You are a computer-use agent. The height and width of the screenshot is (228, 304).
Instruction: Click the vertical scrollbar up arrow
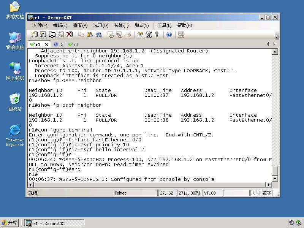(275, 52)
